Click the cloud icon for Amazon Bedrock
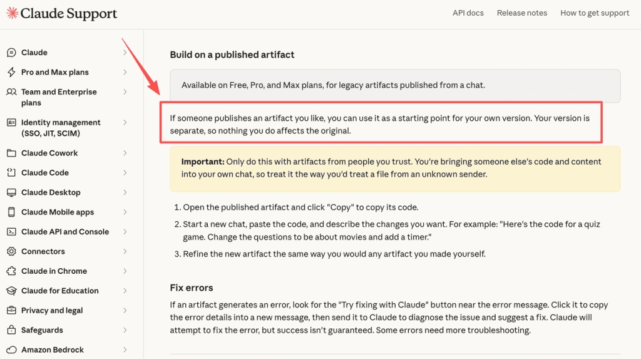Viewport: 641px width, 359px height. 11,350
